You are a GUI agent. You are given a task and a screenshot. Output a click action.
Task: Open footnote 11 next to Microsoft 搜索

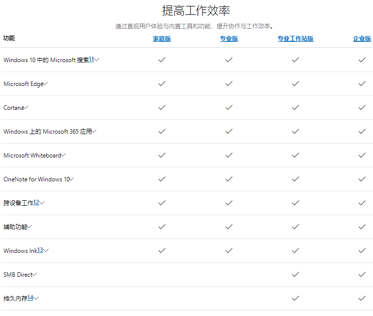(91, 59)
